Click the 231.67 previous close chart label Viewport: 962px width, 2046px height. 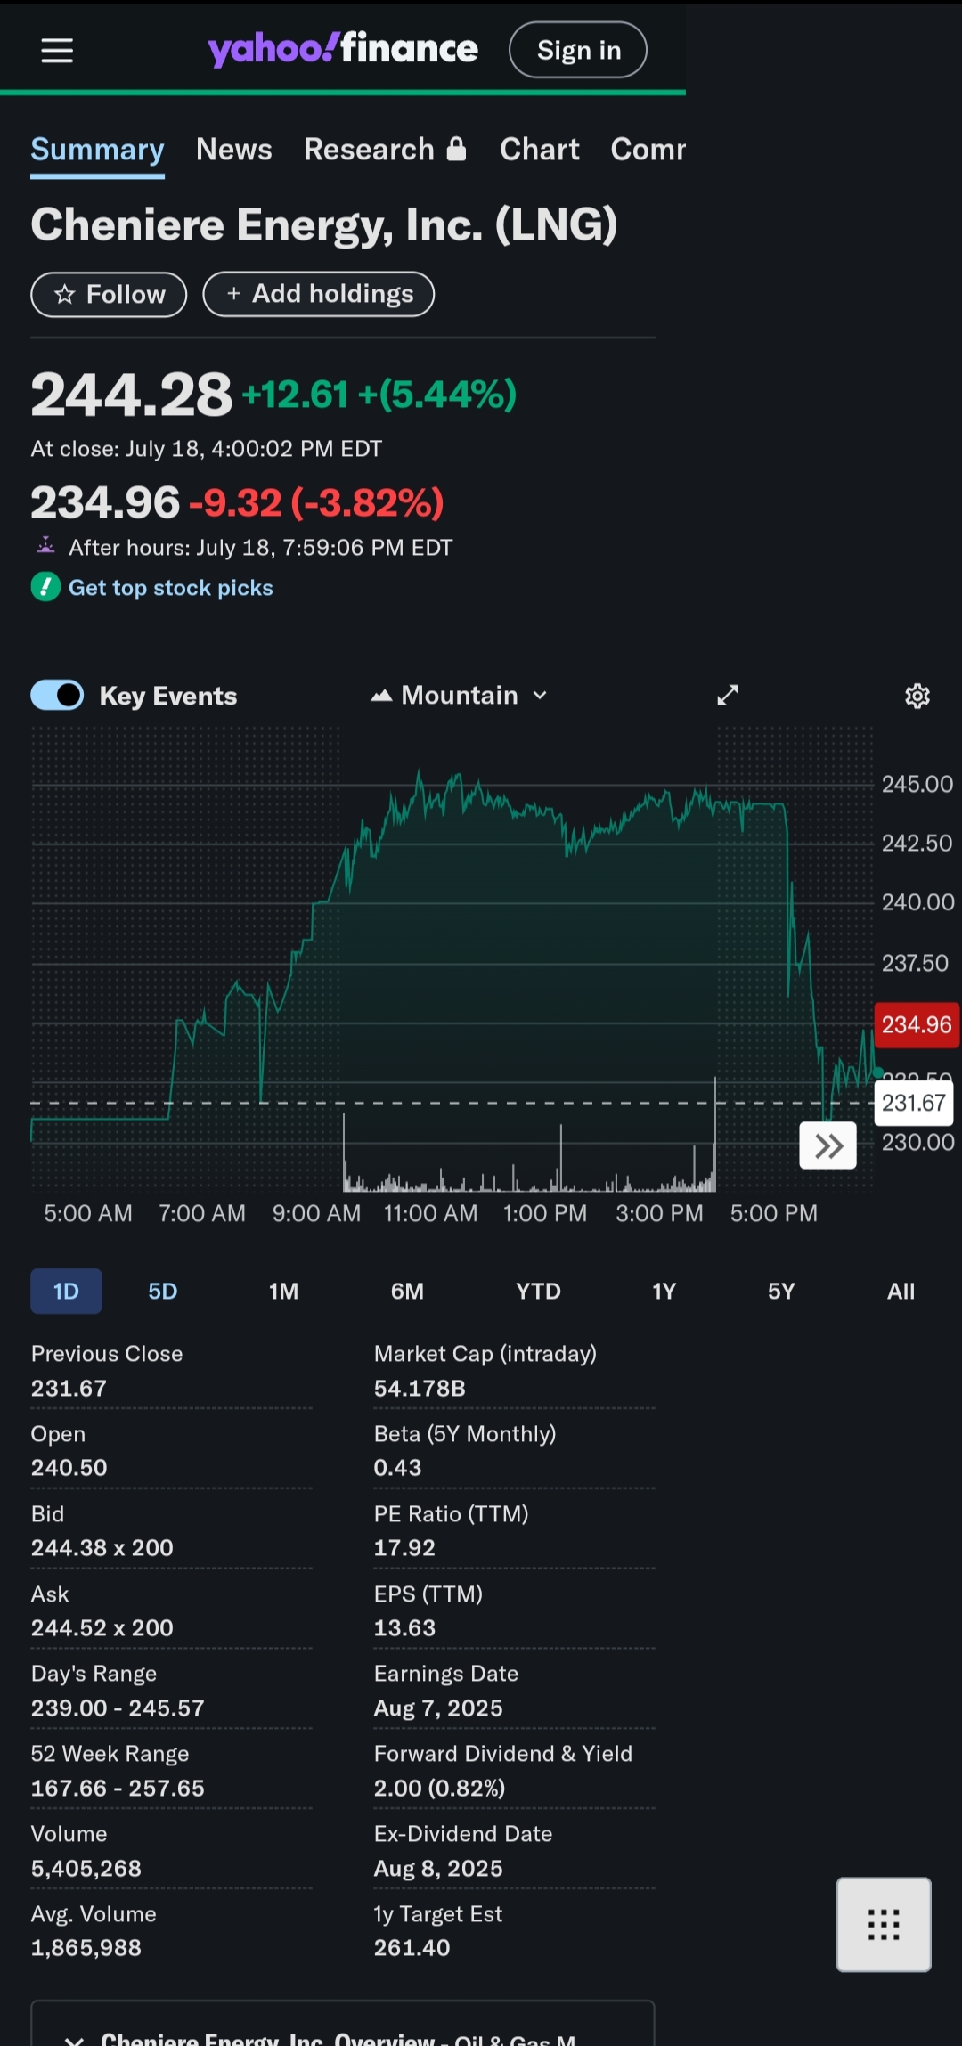point(914,1103)
